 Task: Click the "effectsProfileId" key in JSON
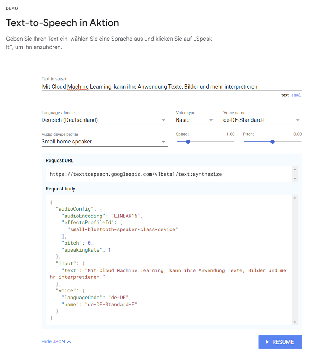[x=88, y=223]
